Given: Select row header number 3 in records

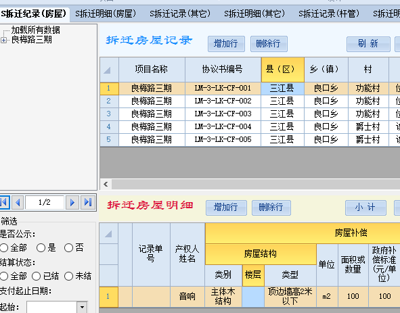Looking at the screenshot, I should (x=109, y=114).
